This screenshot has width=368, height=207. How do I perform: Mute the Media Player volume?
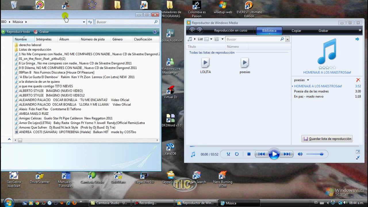click(300, 154)
